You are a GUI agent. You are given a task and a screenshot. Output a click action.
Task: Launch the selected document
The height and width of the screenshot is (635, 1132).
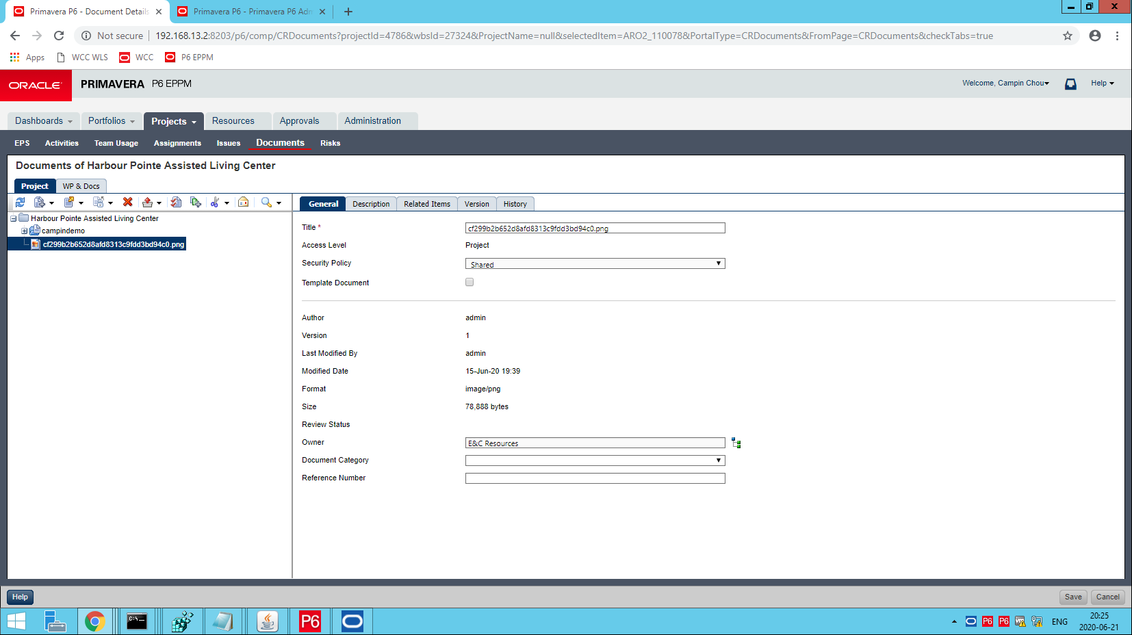tap(68, 203)
